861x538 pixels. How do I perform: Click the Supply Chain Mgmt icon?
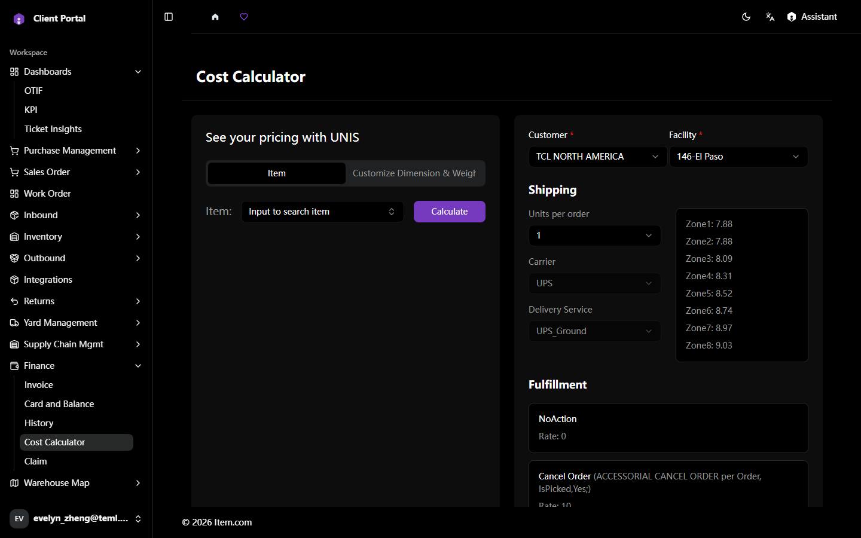[14, 344]
